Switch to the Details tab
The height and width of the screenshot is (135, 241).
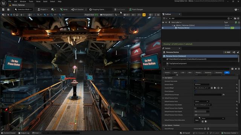(x=168, y=48)
